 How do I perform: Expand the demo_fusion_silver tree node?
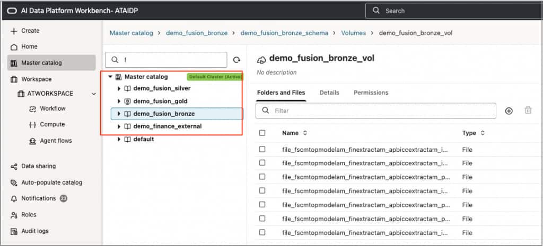click(x=119, y=88)
